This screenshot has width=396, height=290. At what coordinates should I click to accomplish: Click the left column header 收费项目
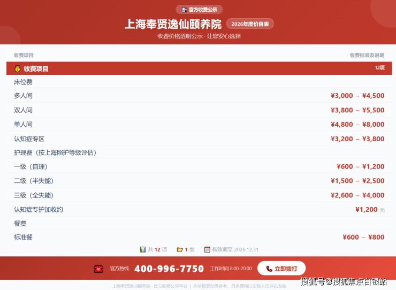pyautogui.click(x=24, y=55)
